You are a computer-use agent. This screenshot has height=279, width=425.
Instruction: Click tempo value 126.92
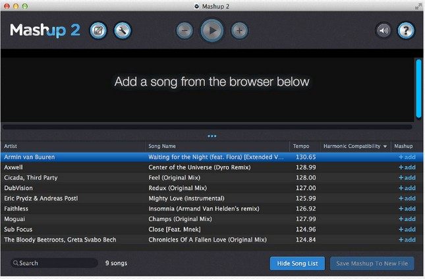306,209
